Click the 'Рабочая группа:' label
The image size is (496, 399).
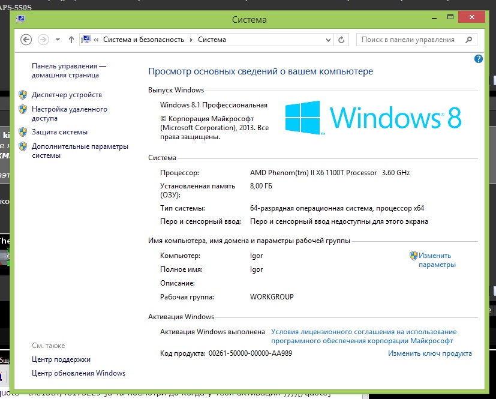click(x=187, y=297)
